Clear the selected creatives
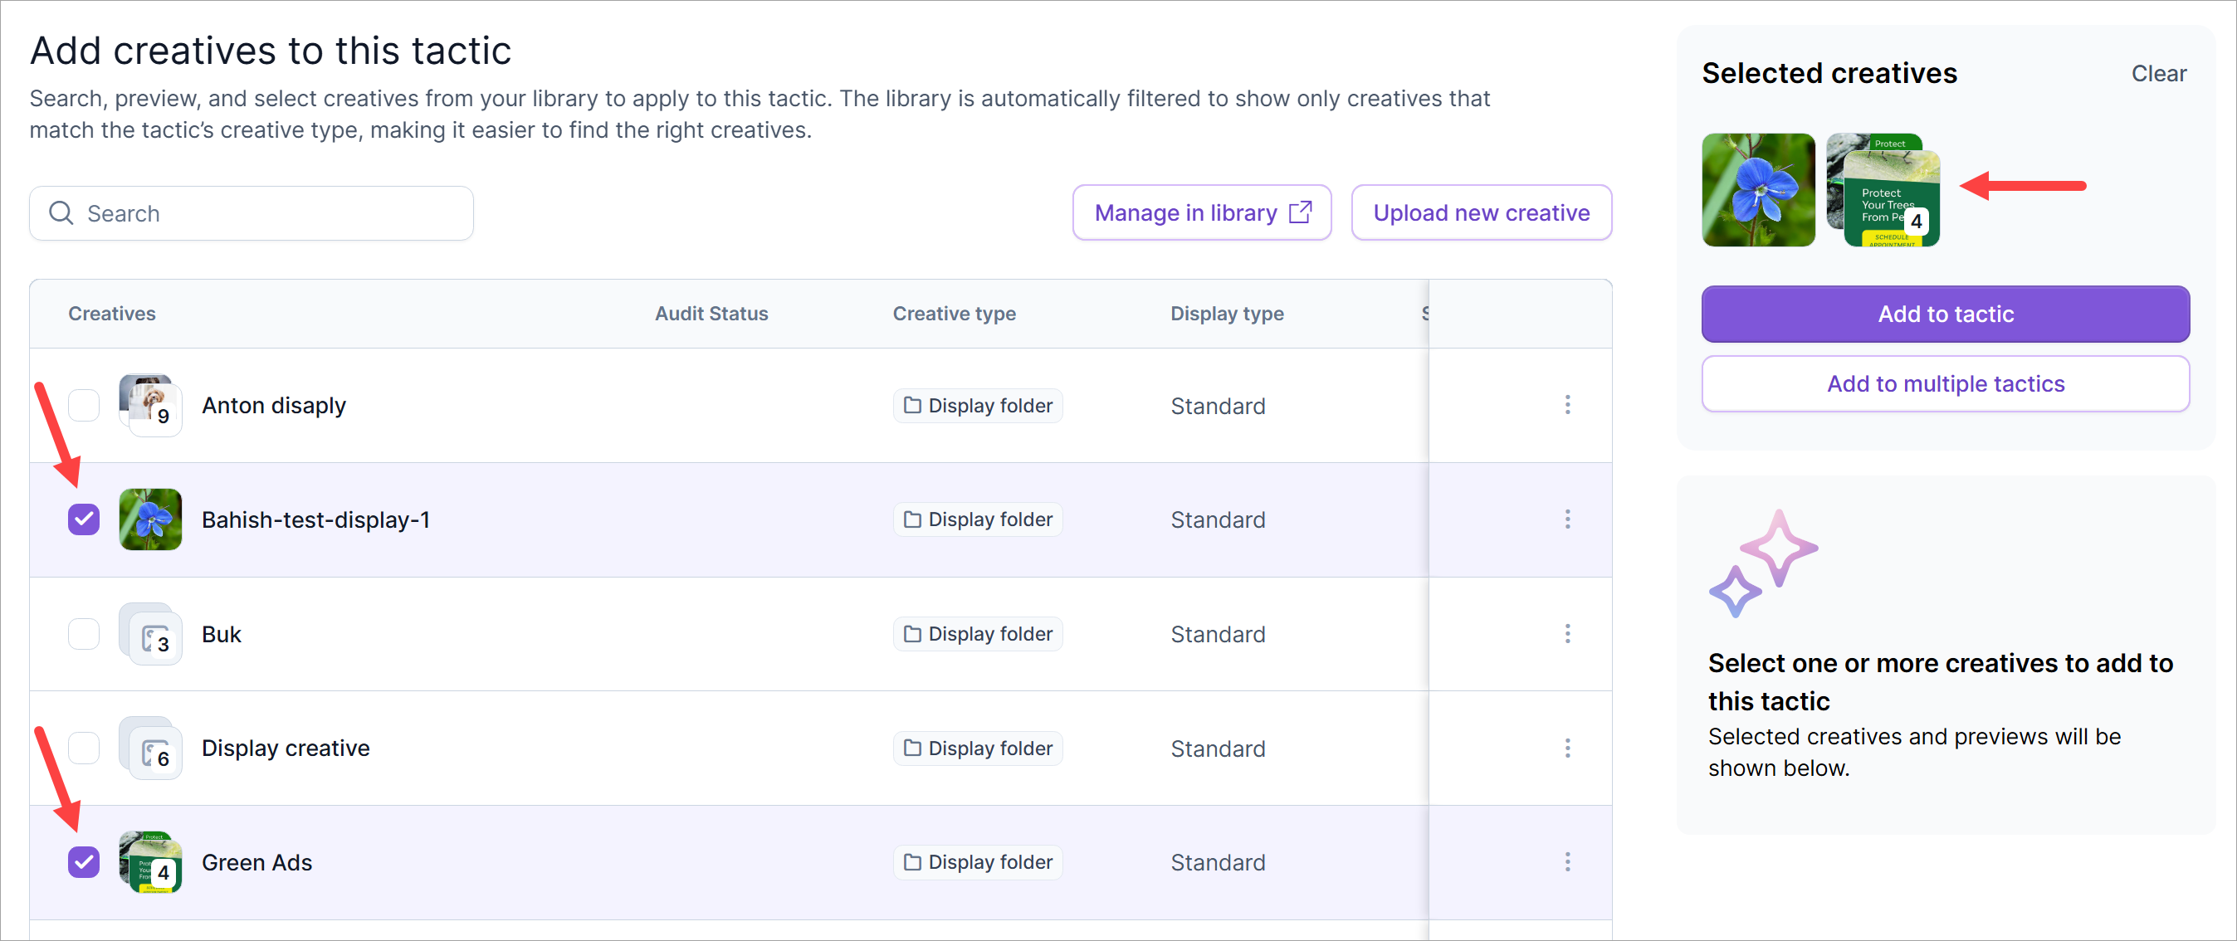2237x941 pixels. click(x=2158, y=74)
